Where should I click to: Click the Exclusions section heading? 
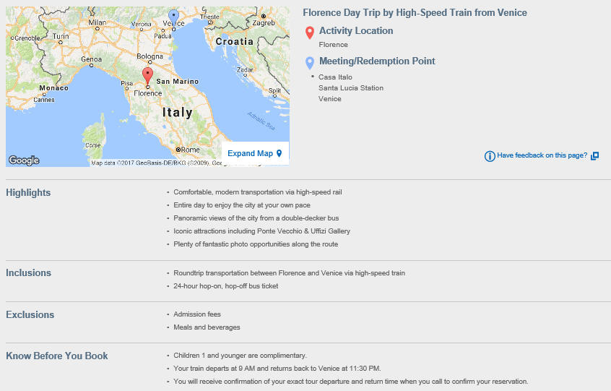[30, 314]
